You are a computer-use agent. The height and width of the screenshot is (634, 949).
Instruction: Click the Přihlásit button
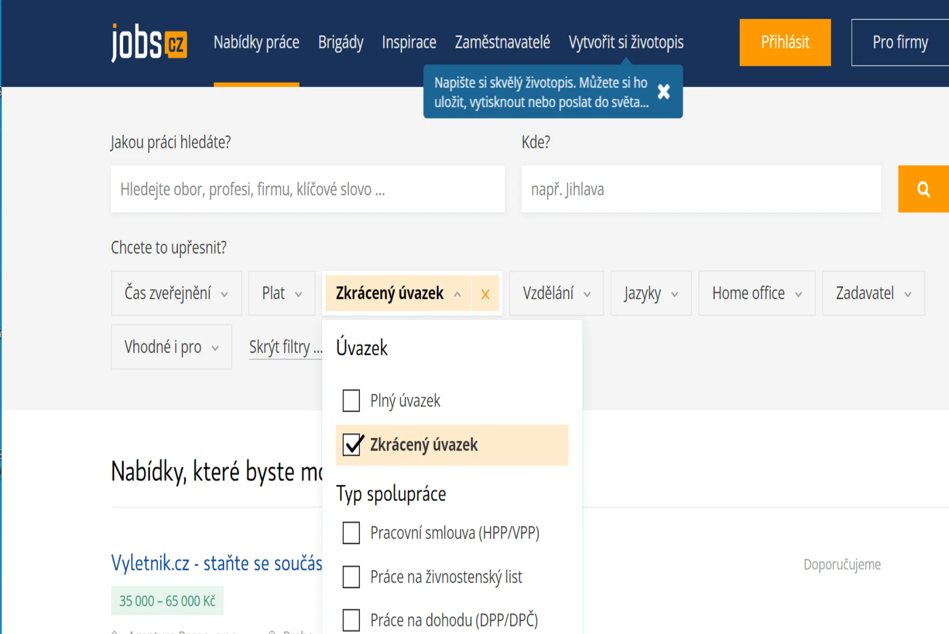coord(785,43)
